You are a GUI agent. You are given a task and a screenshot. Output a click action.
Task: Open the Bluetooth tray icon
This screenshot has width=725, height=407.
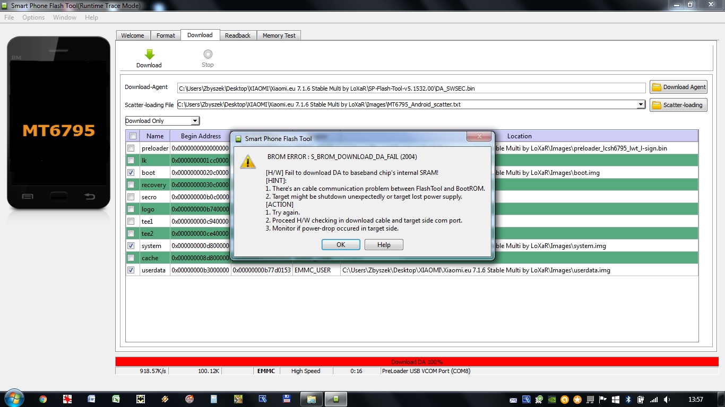tap(628, 400)
